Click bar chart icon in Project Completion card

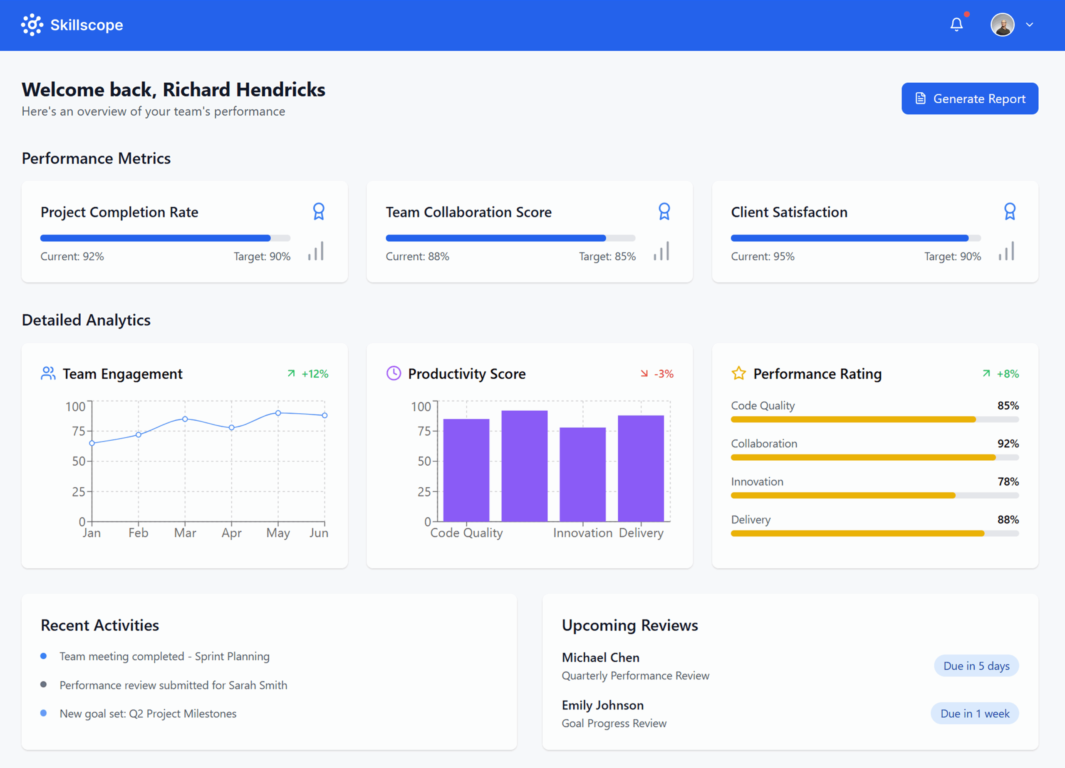click(316, 252)
